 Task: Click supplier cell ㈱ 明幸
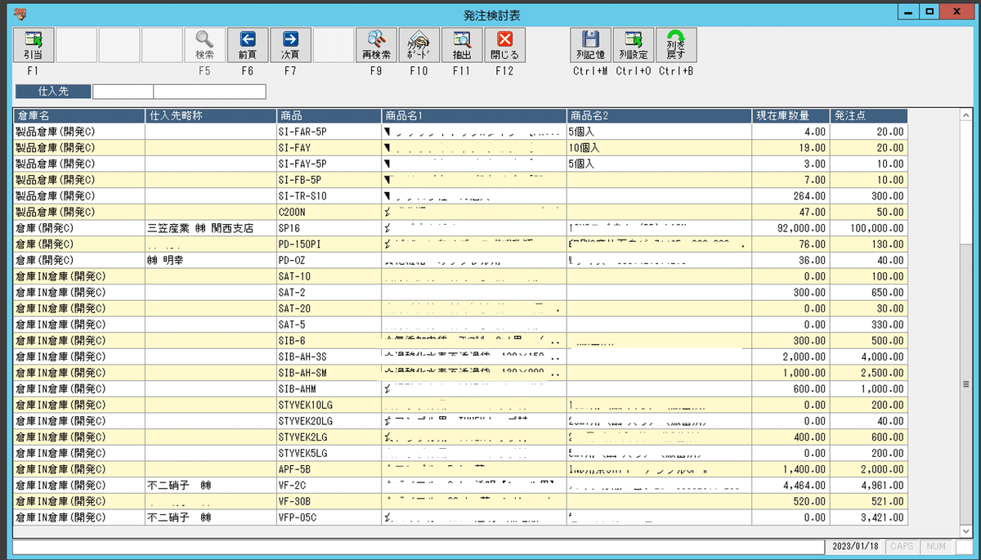pos(211,260)
